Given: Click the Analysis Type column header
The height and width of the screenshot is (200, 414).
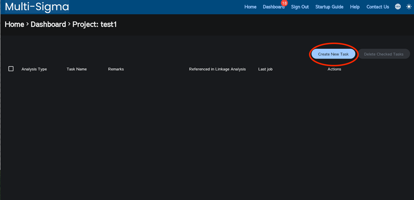Looking at the screenshot, I should pyautogui.click(x=34, y=69).
